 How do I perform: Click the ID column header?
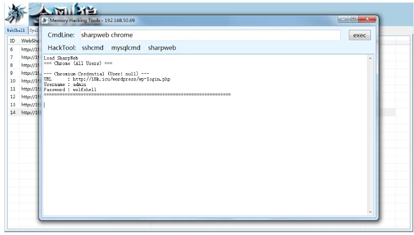click(12, 41)
